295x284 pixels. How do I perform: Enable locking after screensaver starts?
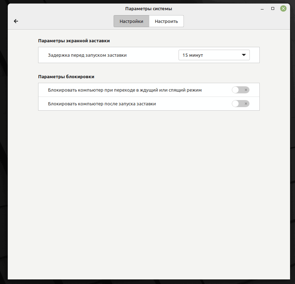point(240,104)
